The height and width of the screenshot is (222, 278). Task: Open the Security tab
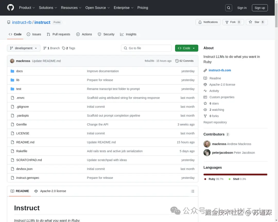click(x=106, y=34)
